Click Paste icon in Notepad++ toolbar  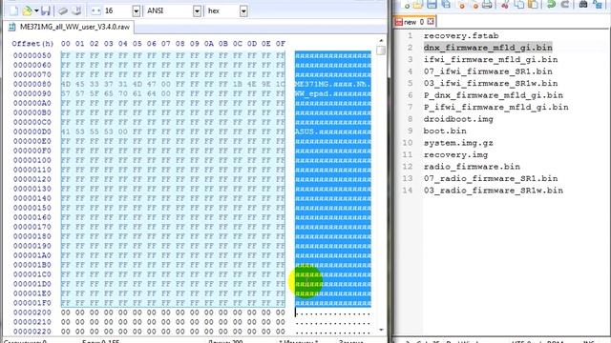pos(533,4)
